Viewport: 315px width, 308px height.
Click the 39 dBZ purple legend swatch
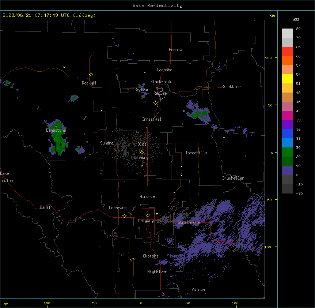pos(287,125)
